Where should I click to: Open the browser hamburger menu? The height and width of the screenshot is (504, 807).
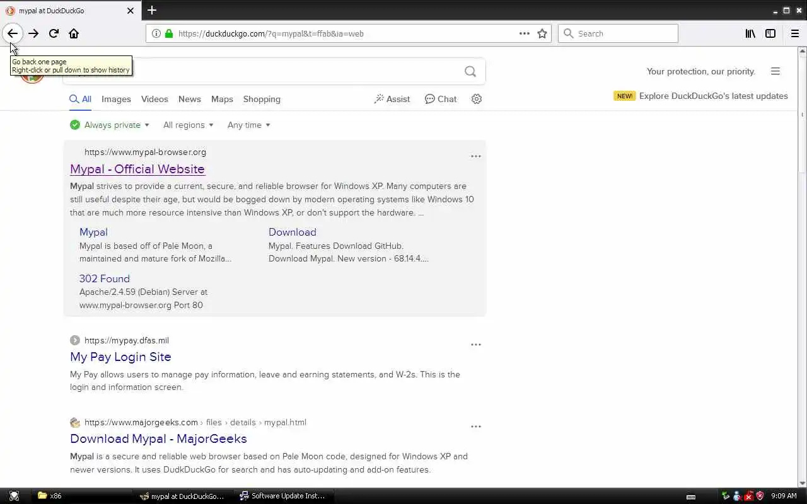point(795,33)
